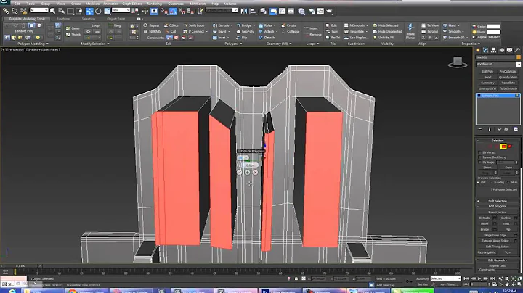Open the reference coordinate View dropdown

point(121,11)
